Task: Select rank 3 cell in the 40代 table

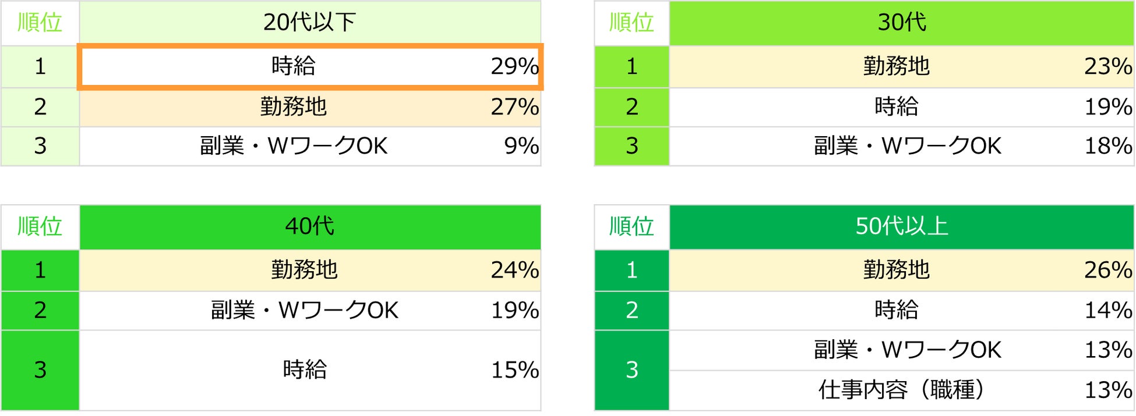Action: coord(40,370)
